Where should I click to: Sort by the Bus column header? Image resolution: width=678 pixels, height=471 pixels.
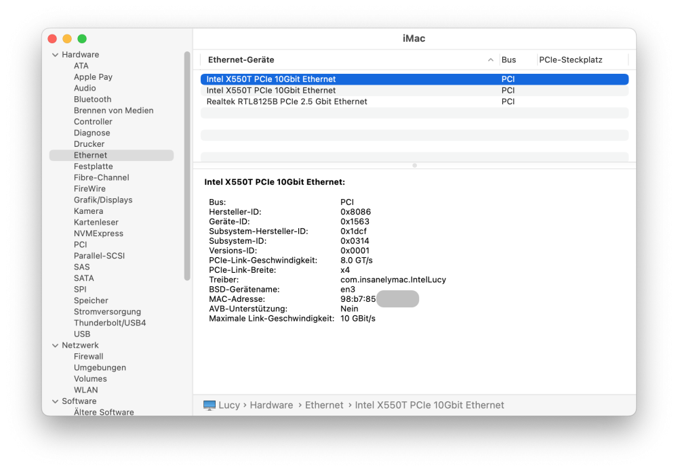[509, 60]
